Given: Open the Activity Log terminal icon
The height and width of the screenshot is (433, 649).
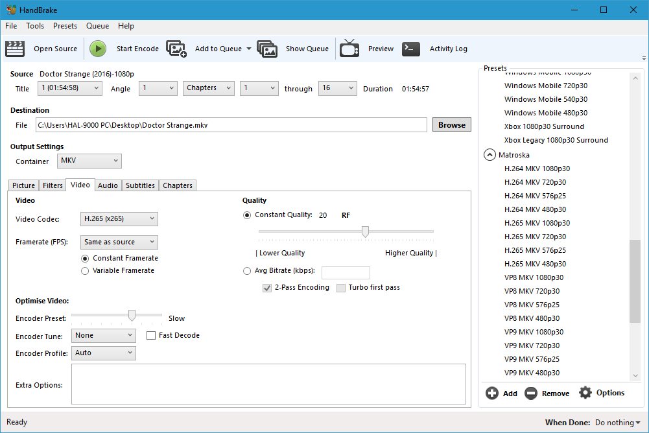Looking at the screenshot, I should click(x=411, y=49).
